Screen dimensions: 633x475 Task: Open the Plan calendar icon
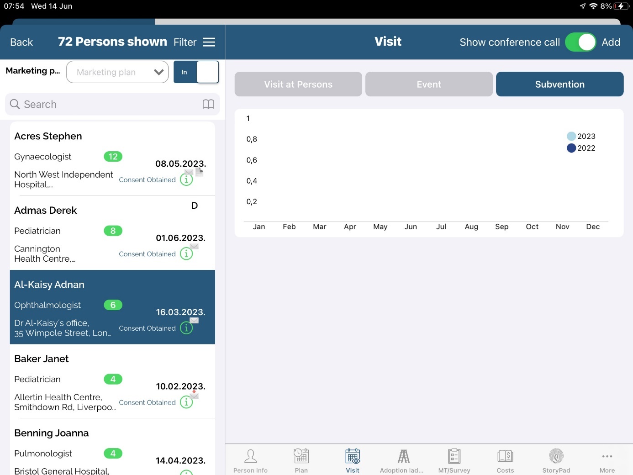point(301,456)
